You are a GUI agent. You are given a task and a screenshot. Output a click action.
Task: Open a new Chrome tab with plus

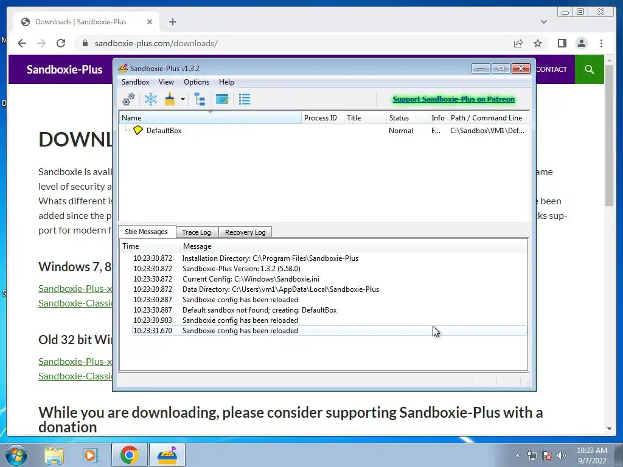pos(172,22)
